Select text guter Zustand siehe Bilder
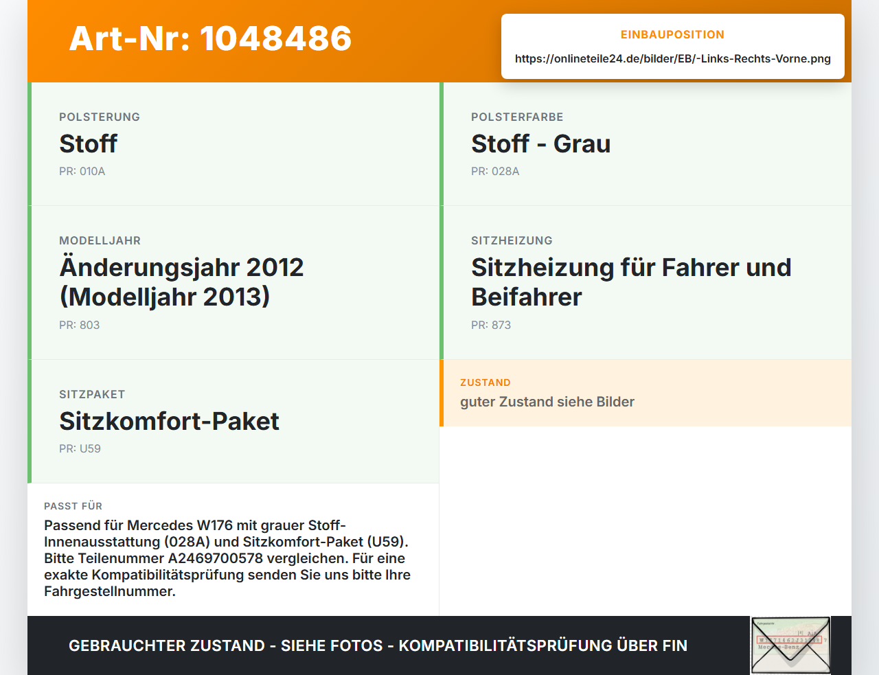Screen dimensions: 879x675 [547, 402]
